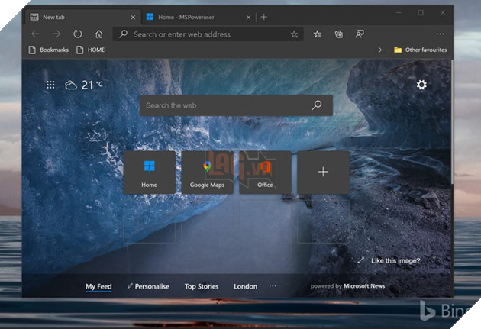481x329 pixels.
Task: Open the HOME favourites bar item
Action: (91, 50)
